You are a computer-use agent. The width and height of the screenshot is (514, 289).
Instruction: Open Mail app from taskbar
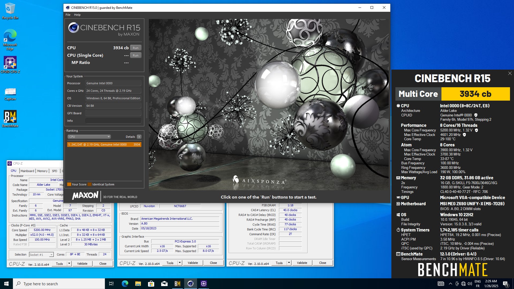164,284
